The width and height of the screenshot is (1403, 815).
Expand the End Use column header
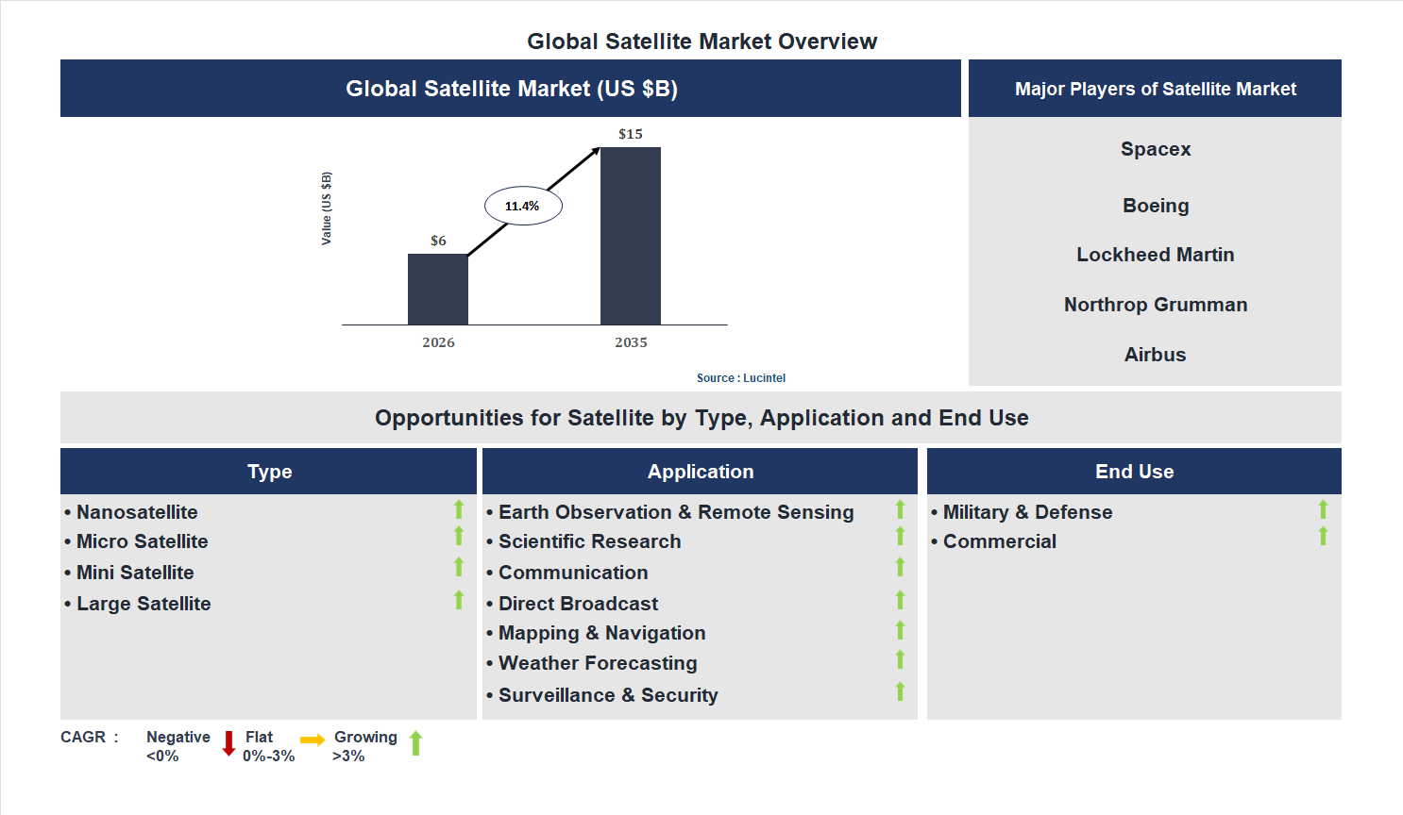point(1134,471)
